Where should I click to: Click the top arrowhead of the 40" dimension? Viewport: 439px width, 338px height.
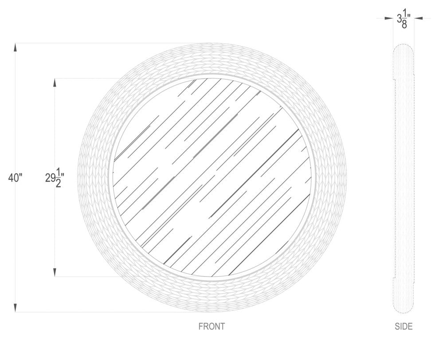[x=16, y=47]
